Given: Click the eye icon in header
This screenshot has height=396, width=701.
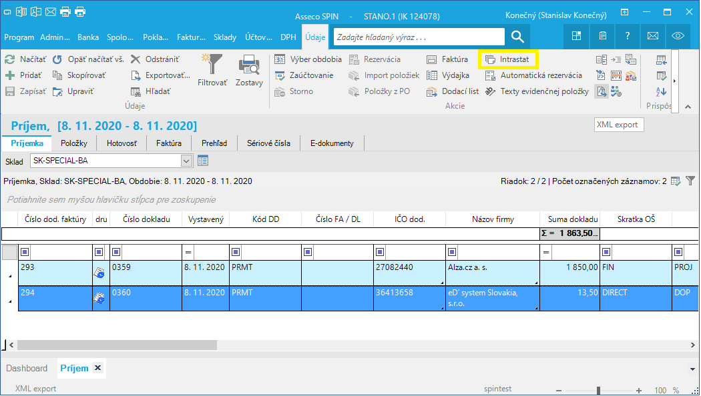Looking at the screenshot, I should (x=678, y=36).
